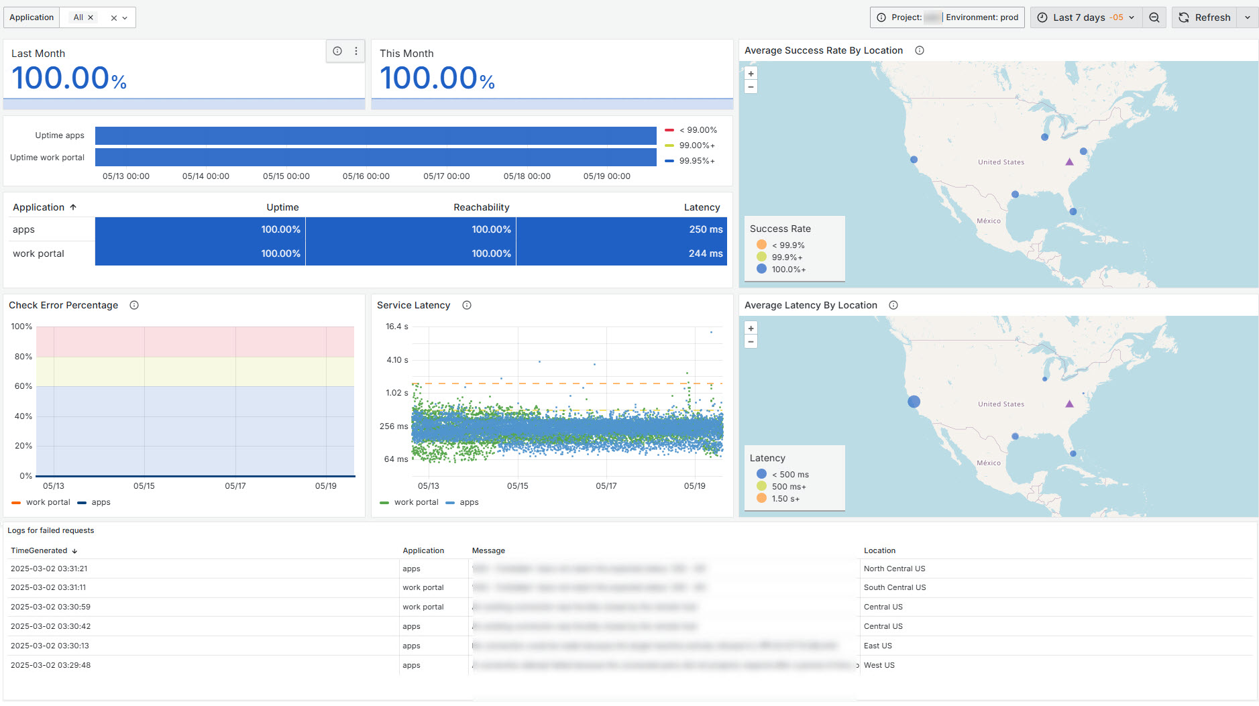Show info for Check Error Percentage panel
Viewport: 1259px width, 706px height.
pyautogui.click(x=134, y=305)
